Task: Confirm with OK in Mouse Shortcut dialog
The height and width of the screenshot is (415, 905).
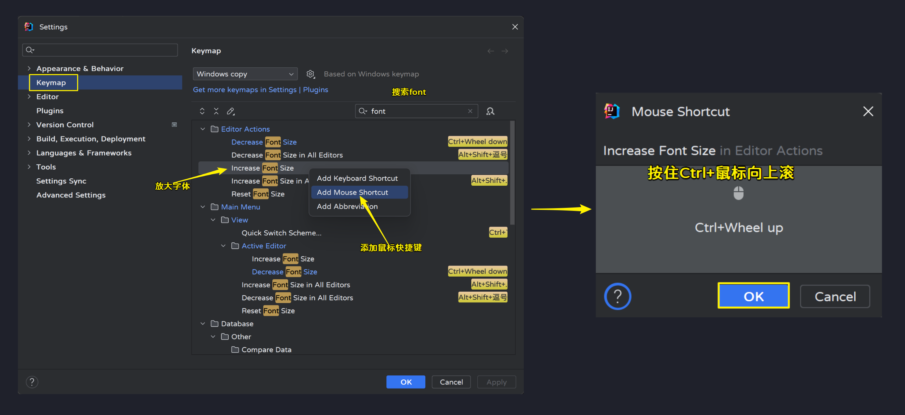Action: coord(754,296)
